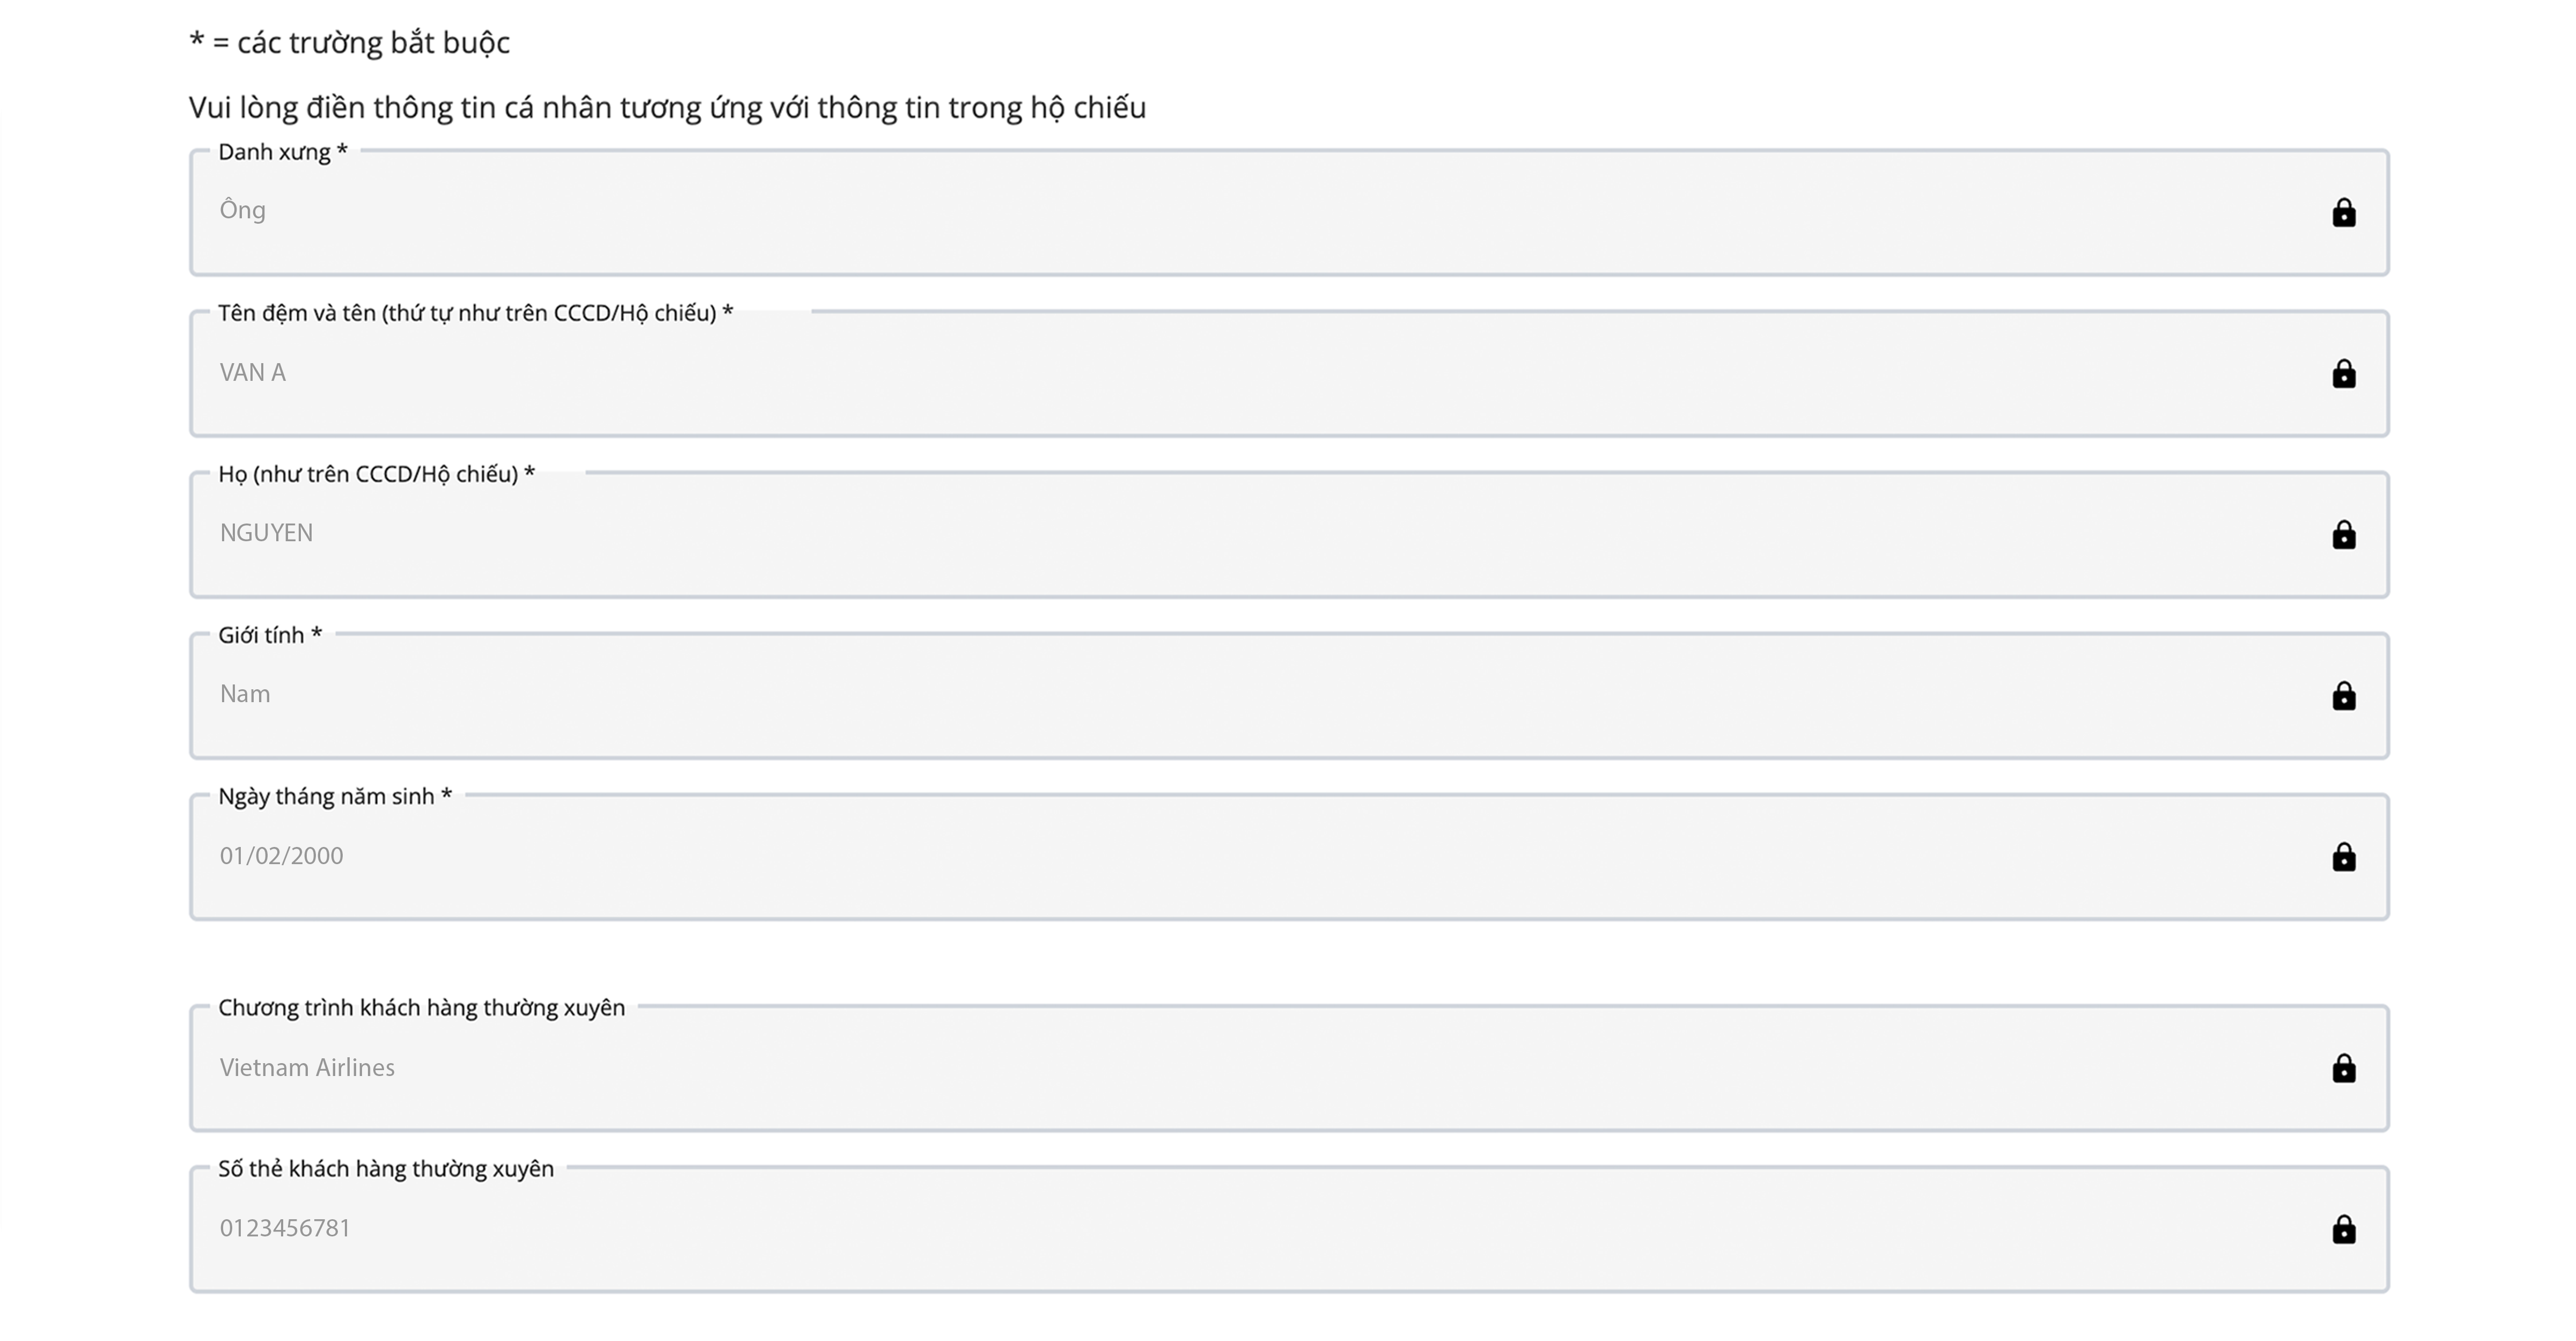This screenshot has height=1341, width=2576.
Task: Click the "Họ (như trên CCCD/Hộ chiếu)" label
Action: [x=376, y=474]
